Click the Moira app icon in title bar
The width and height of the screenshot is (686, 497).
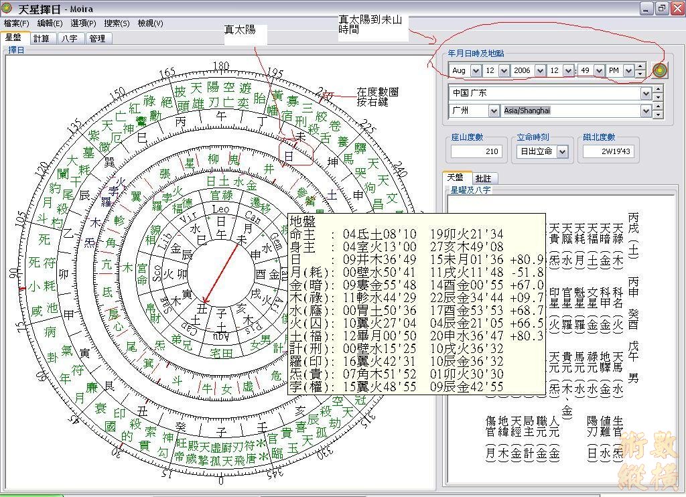click(7, 9)
